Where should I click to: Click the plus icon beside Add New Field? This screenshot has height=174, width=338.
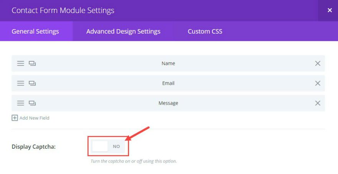click(x=15, y=118)
